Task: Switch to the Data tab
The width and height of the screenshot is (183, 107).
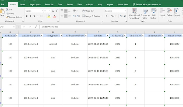Action: [x=60, y=5]
